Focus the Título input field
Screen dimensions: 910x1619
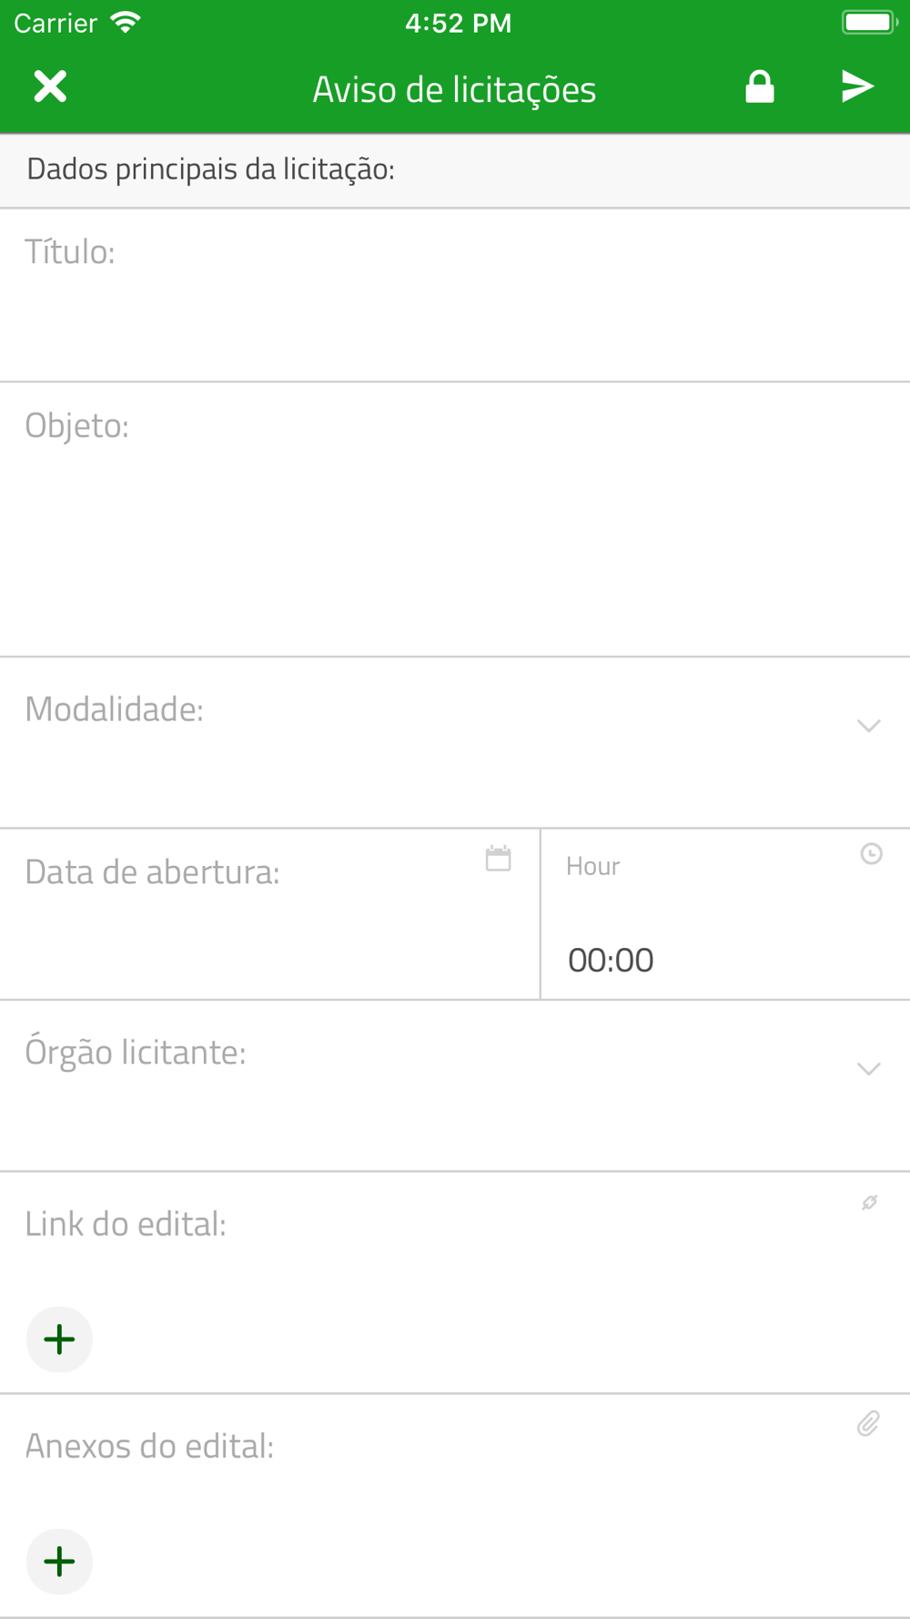pos(455,295)
